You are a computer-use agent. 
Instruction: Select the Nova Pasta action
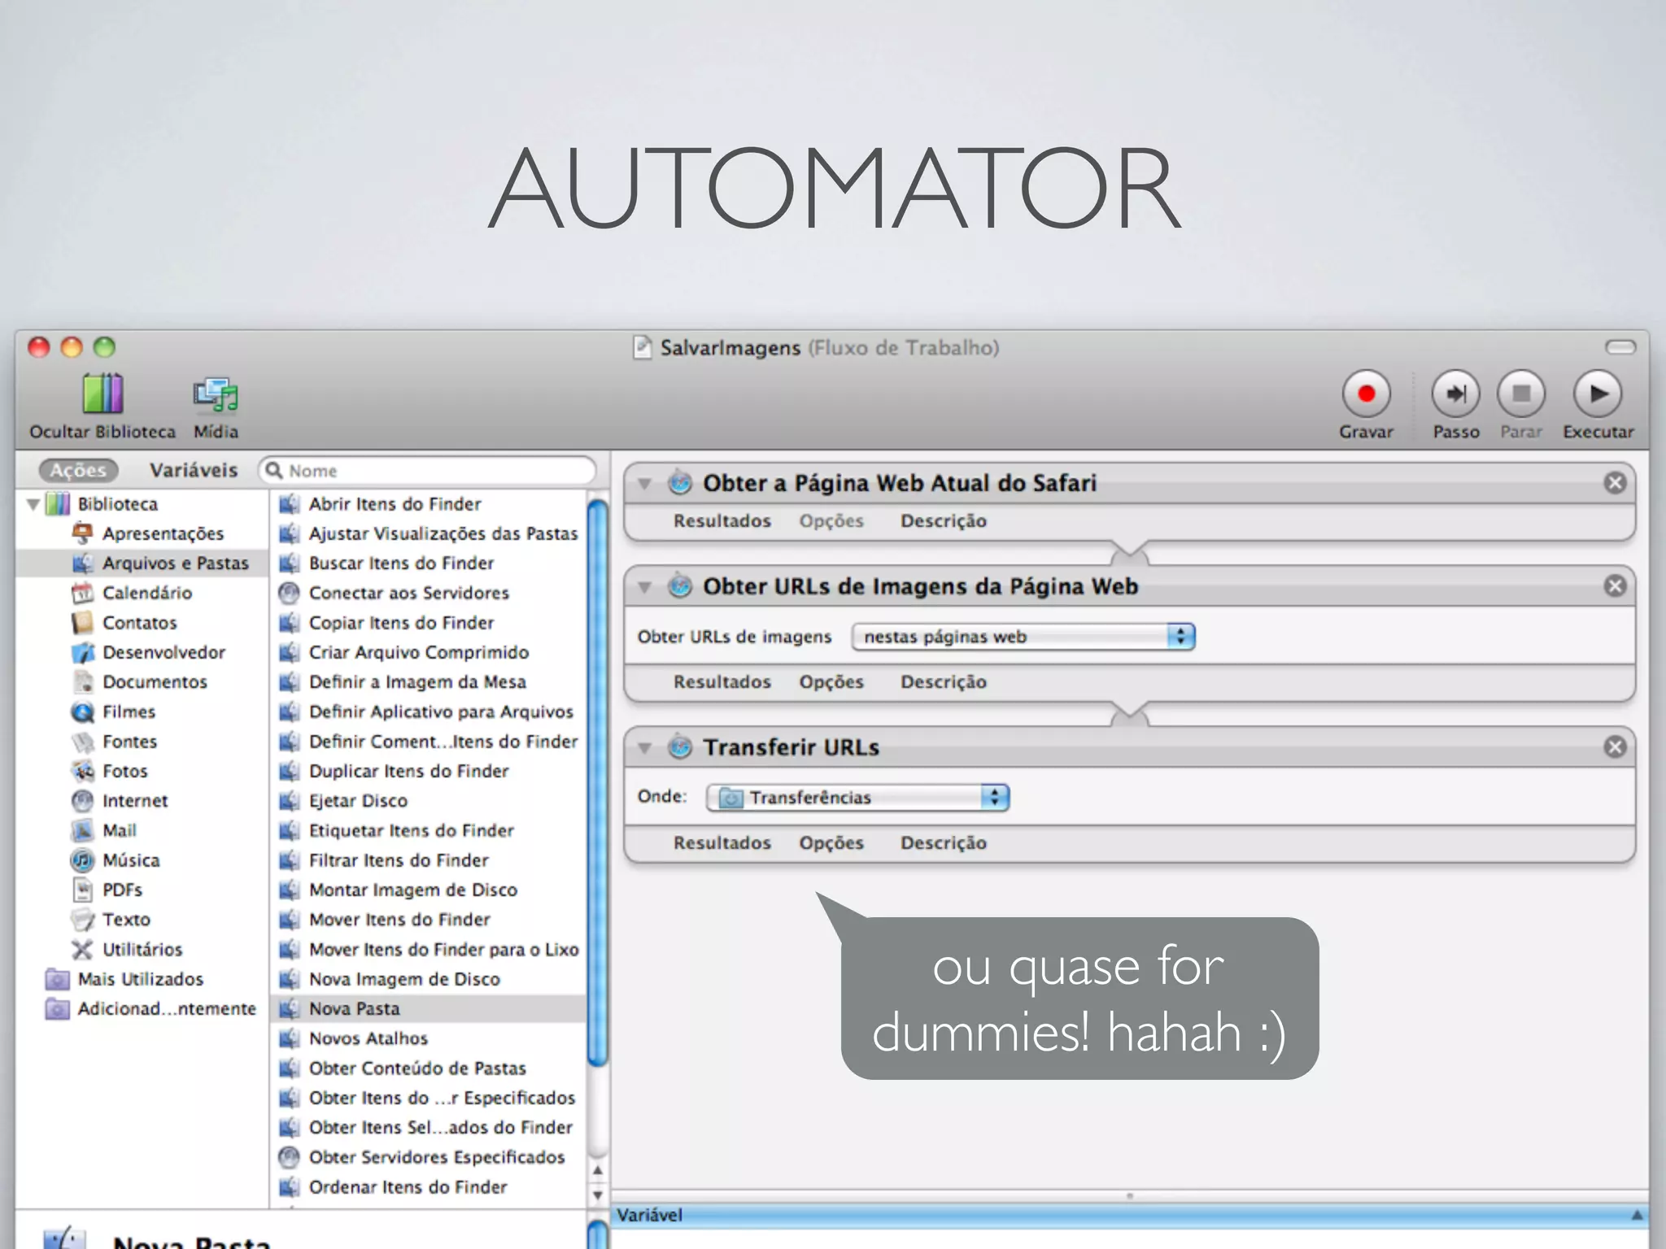pos(428,1008)
